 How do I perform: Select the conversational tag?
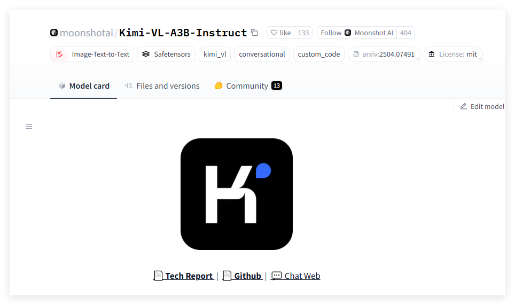[262, 54]
